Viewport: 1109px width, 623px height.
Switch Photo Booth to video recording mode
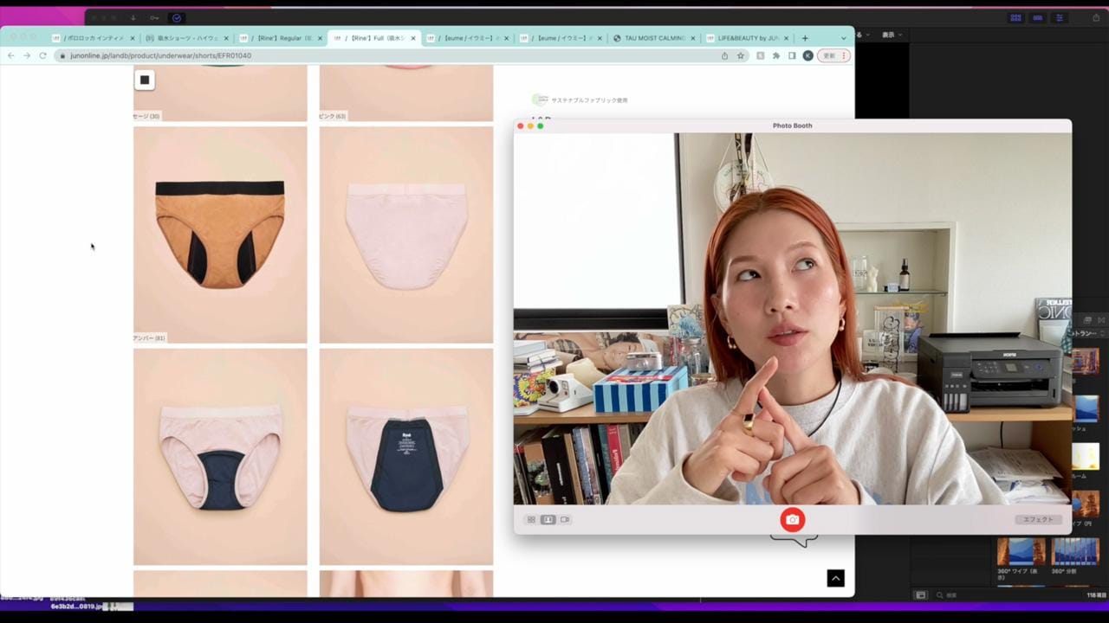[565, 520]
